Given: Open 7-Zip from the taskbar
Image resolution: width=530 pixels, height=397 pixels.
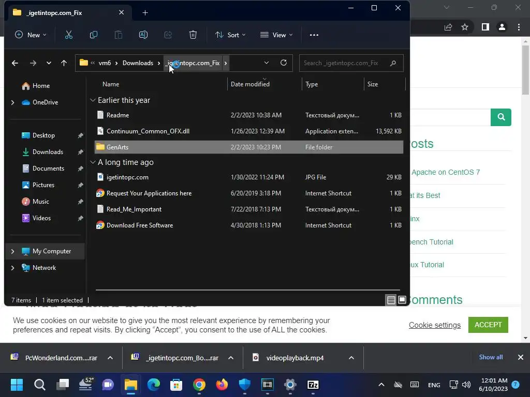Looking at the screenshot, I should tap(313, 385).
